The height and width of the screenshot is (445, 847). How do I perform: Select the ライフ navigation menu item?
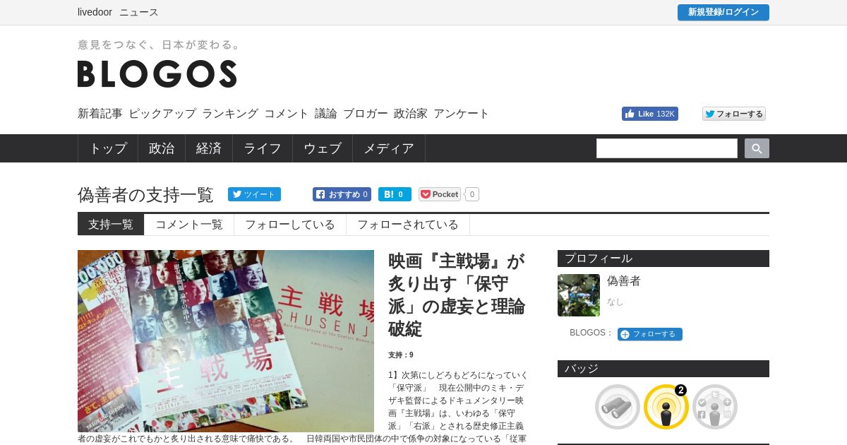click(x=263, y=148)
